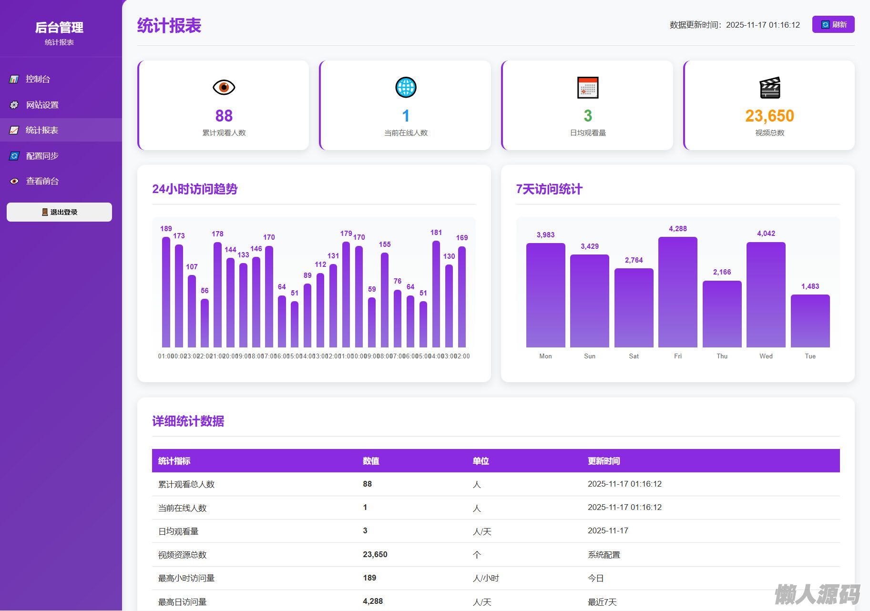Open 查看前台 link in the sidebar
The height and width of the screenshot is (611, 870).
(x=42, y=181)
